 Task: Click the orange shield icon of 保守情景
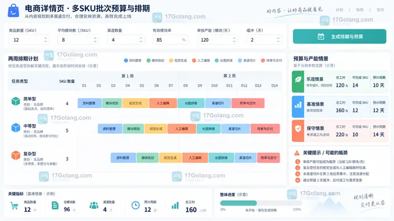(298, 129)
